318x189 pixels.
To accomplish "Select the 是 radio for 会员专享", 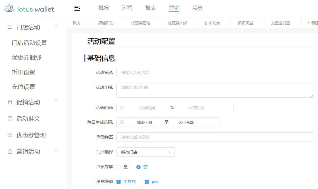I will [x=118, y=167].
